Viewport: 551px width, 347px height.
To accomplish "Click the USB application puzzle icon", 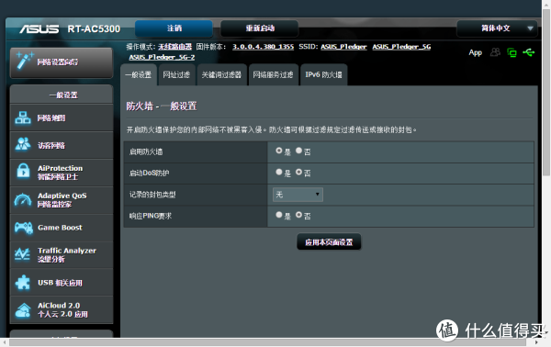I will point(23,282).
